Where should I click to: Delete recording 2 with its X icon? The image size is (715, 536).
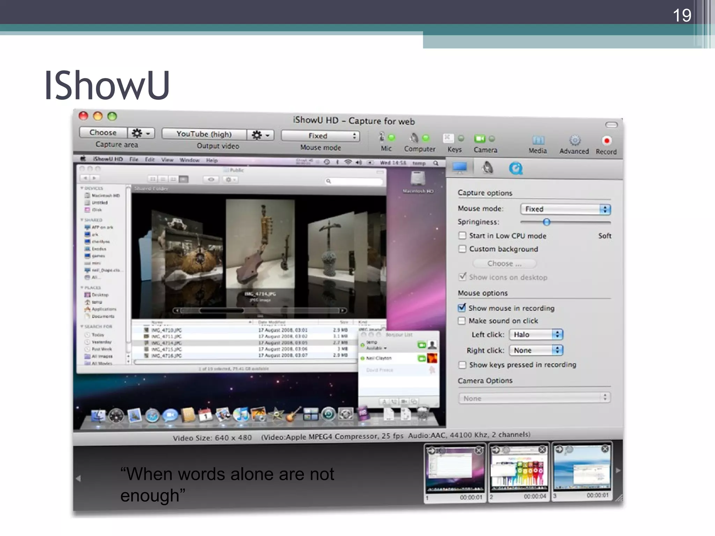(543, 450)
